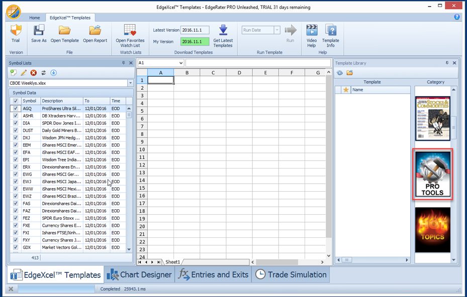Sort by Description column header

coord(62,101)
